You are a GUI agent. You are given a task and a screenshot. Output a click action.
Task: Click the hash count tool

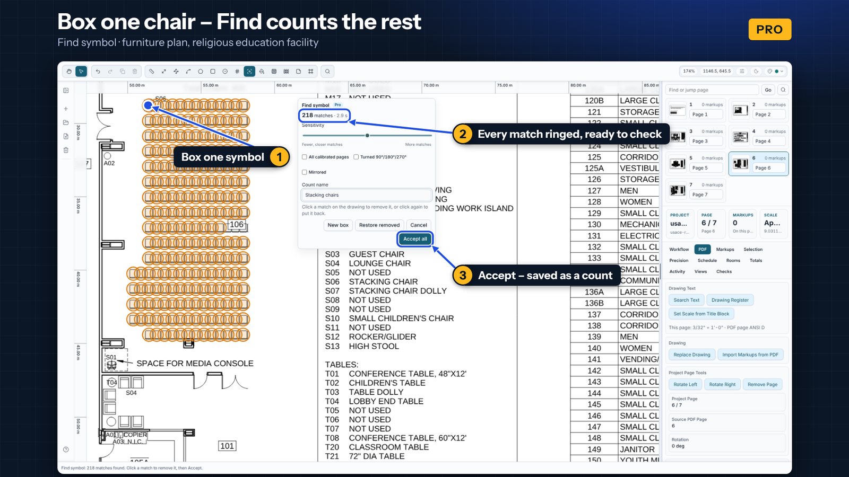(237, 71)
